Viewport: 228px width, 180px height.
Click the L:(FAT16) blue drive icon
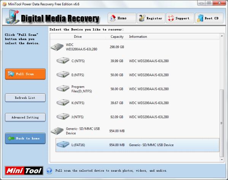point(63,145)
